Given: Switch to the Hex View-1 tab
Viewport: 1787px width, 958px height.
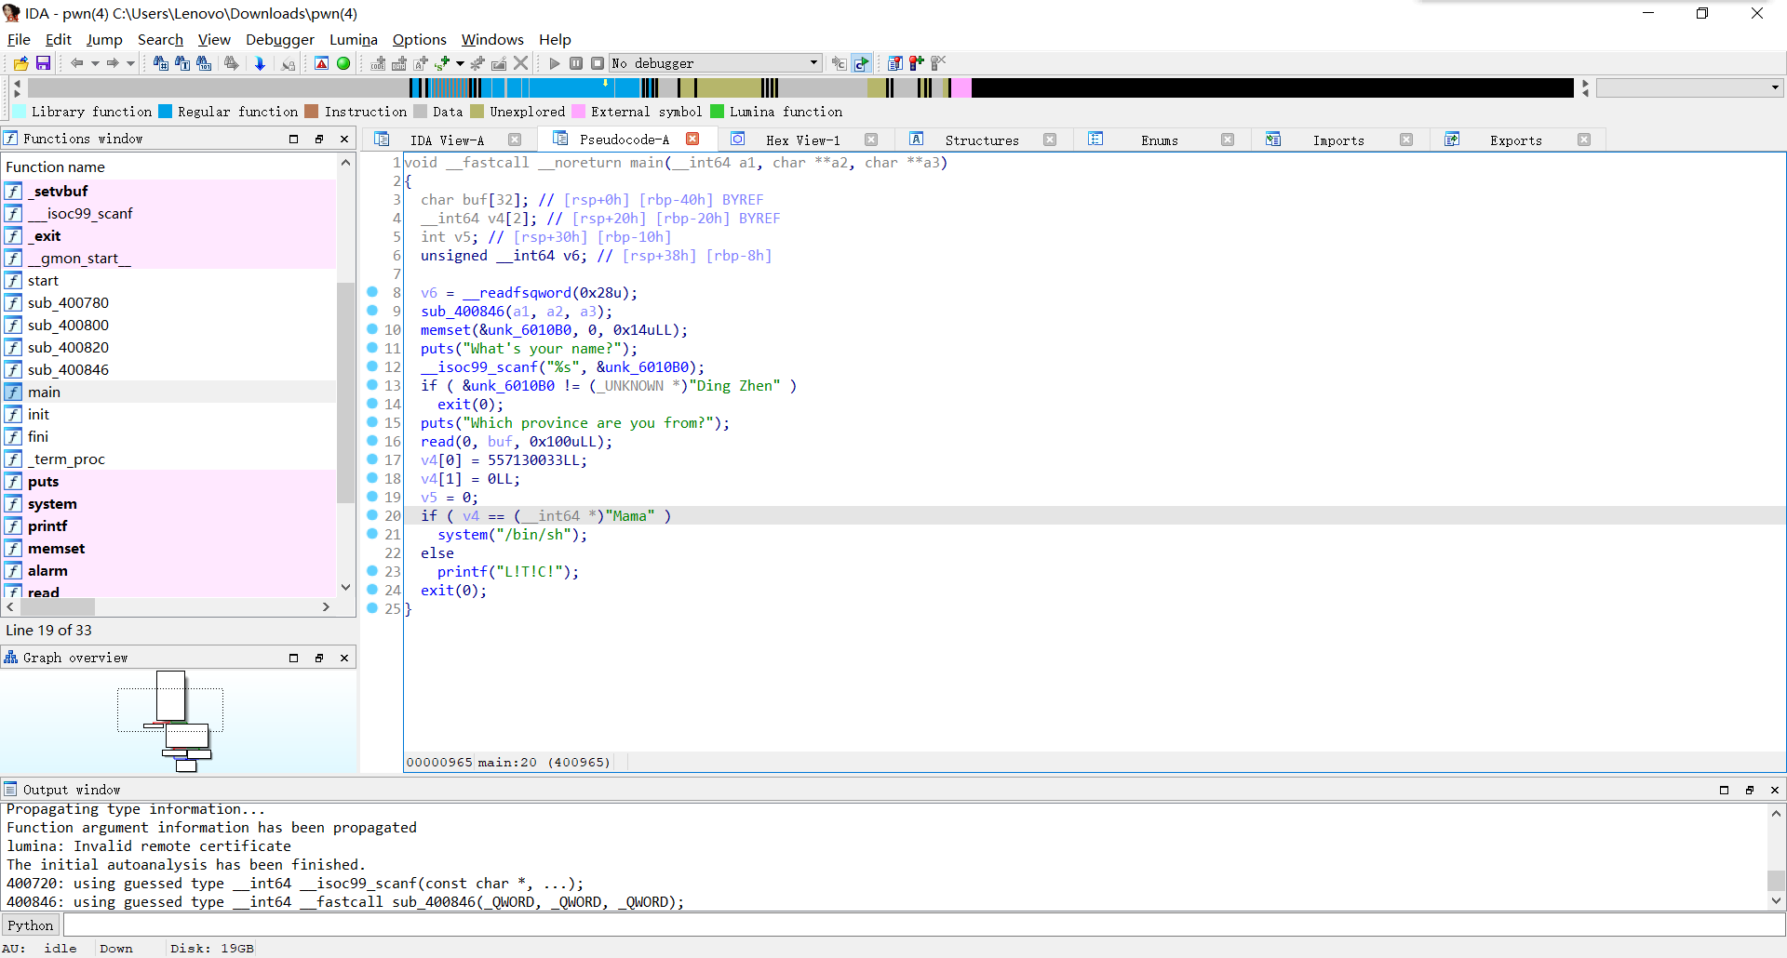Looking at the screenshot, I should tap(802, 140).
